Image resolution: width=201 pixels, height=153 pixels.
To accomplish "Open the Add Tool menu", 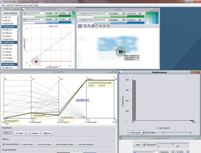I will click(x=10, y=5).
